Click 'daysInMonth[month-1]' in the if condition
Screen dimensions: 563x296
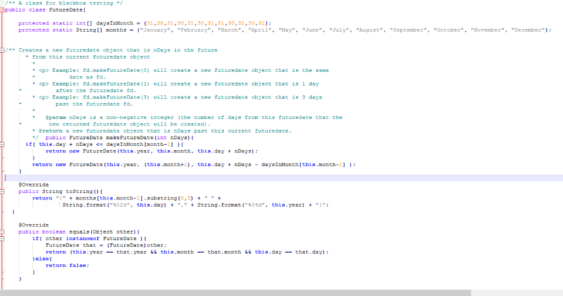140,144
